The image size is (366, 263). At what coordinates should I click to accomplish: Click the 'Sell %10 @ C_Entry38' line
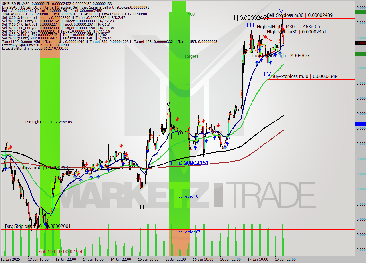(58, 21)
